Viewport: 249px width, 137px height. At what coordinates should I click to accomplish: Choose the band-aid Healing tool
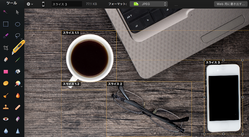tap(18, 107)
